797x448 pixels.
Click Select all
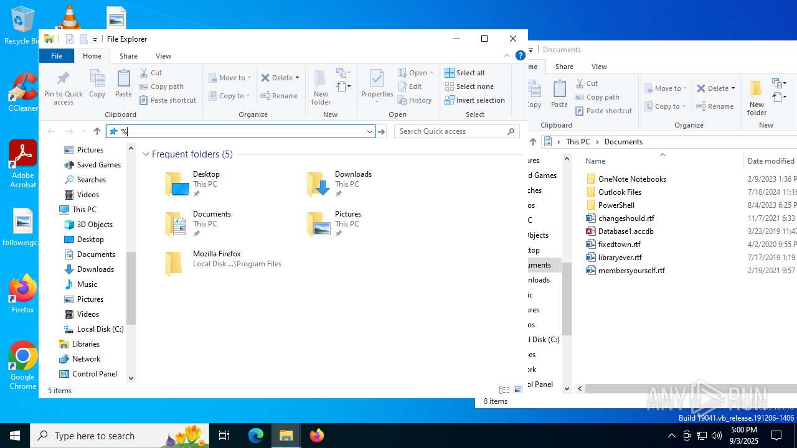coord(465,73)
